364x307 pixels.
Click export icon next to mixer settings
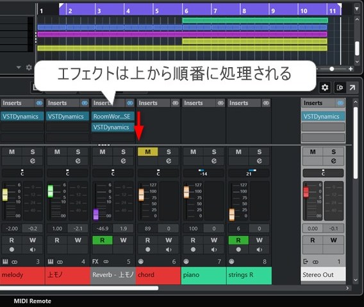pos(340,88)
